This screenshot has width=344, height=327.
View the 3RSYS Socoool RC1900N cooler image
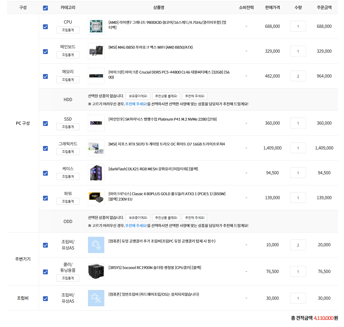[x=96, y=271]
